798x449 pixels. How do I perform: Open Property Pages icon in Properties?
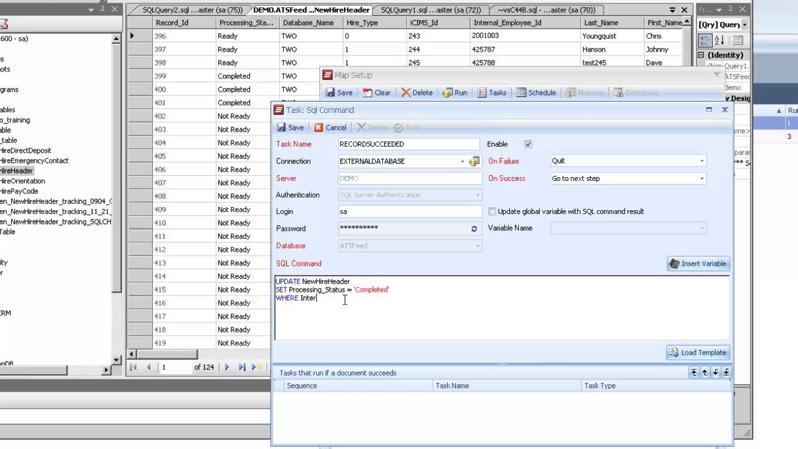pos(737,41)
